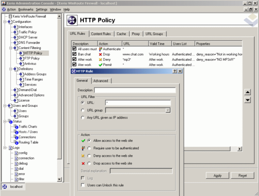Click the Routing Table status icon
The image size is (259, 196).
(x=16, y=142)
